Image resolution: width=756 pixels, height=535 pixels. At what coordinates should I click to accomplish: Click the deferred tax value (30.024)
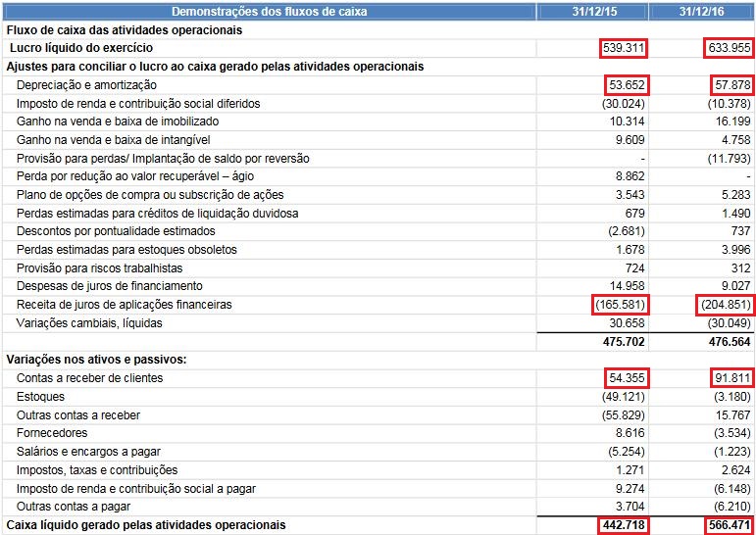pyautogui.click(x=624, y=104)
